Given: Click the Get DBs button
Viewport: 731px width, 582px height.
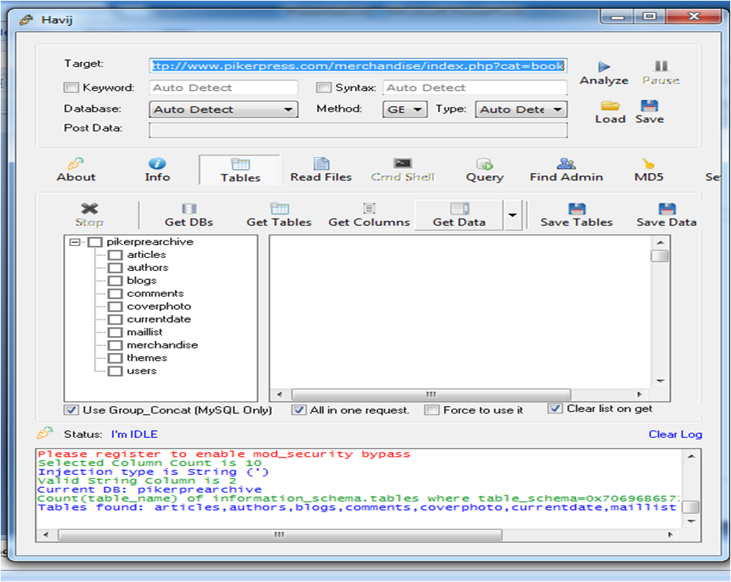Looking at the screenshot, I should coord(189,215).
